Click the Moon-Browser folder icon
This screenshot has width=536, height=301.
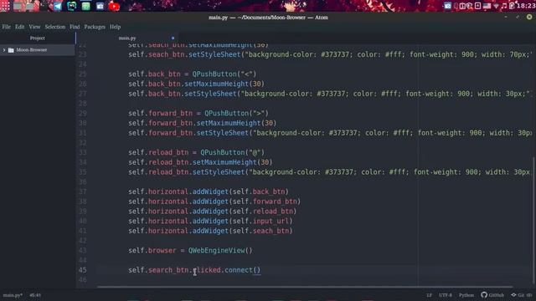tap(11, 50)
